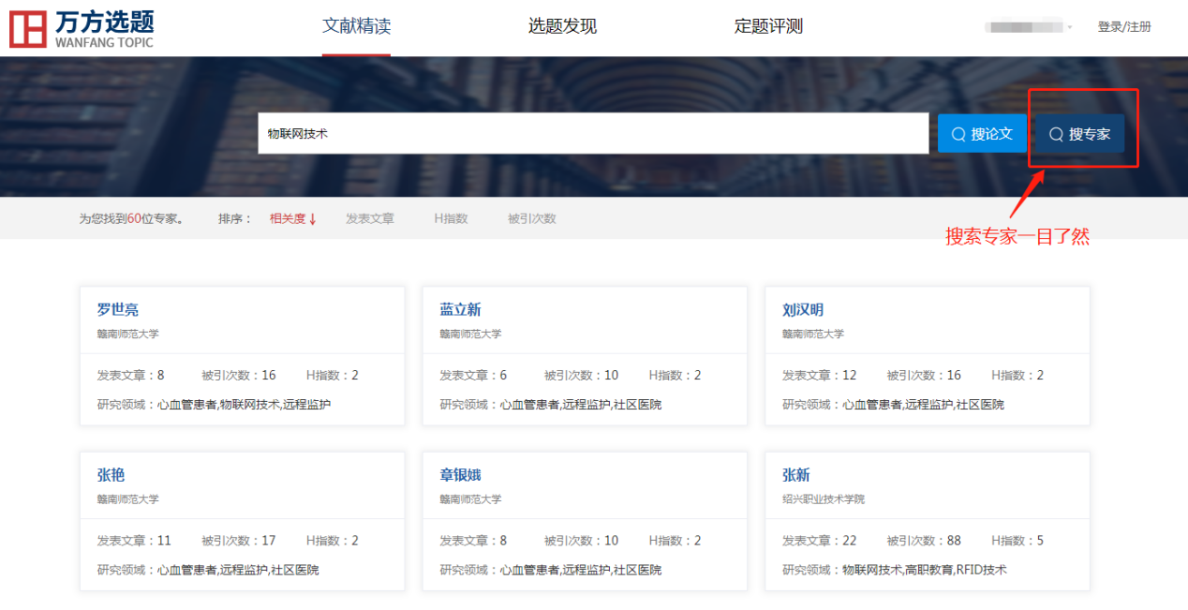
Task: Open the 选题发现 tab
Action: pos(562,26)
